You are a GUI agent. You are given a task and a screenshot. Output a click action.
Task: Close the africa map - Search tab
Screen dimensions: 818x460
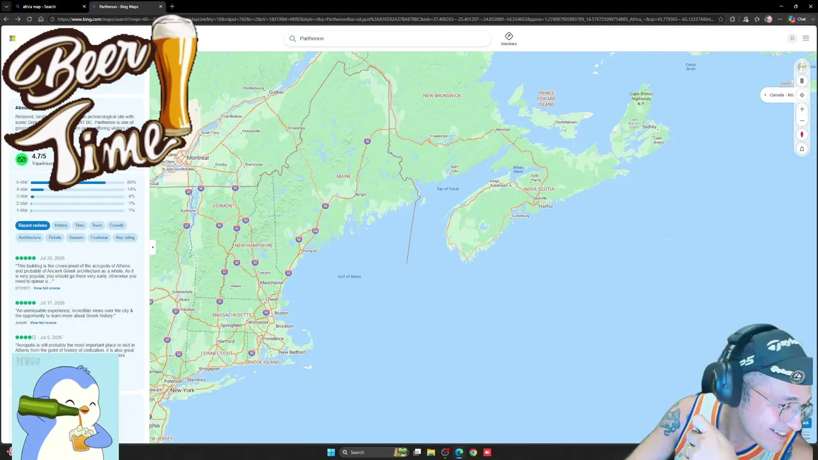coord(84,6)
